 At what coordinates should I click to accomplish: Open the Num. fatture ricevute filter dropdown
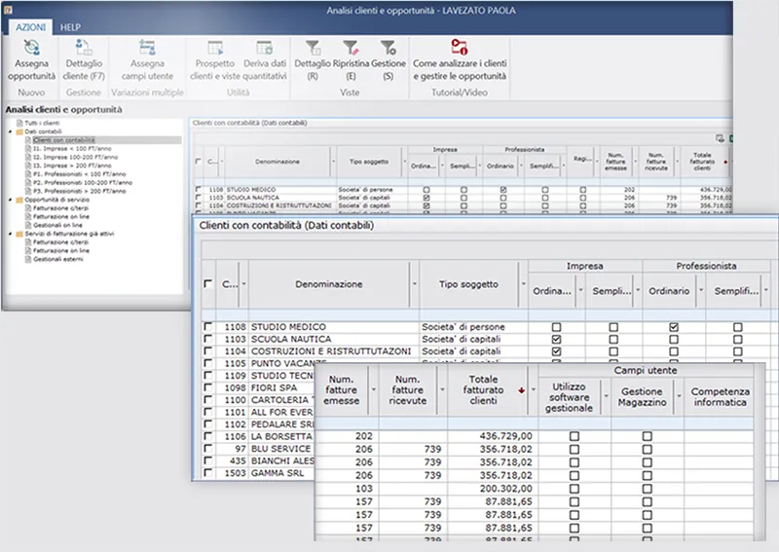click(442, 390)
